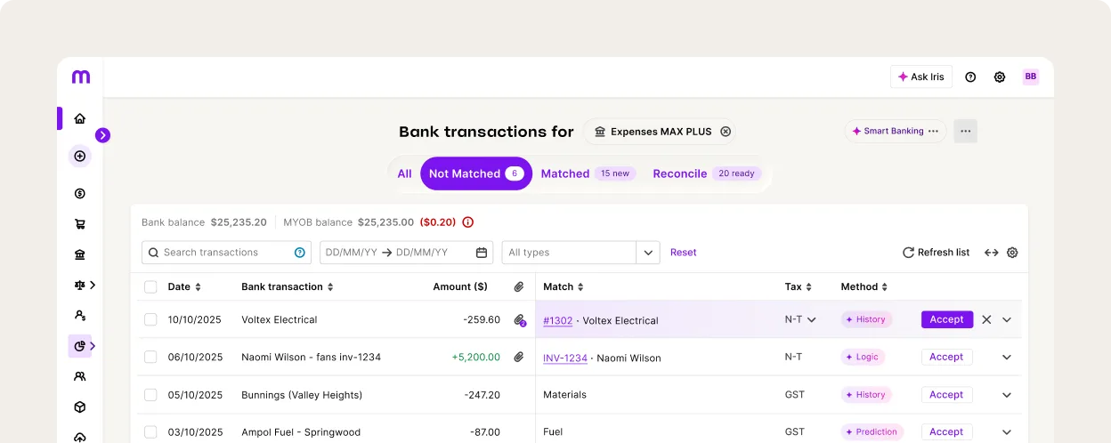
Task: Switch to the Reconcile tab
Action: 706,173
